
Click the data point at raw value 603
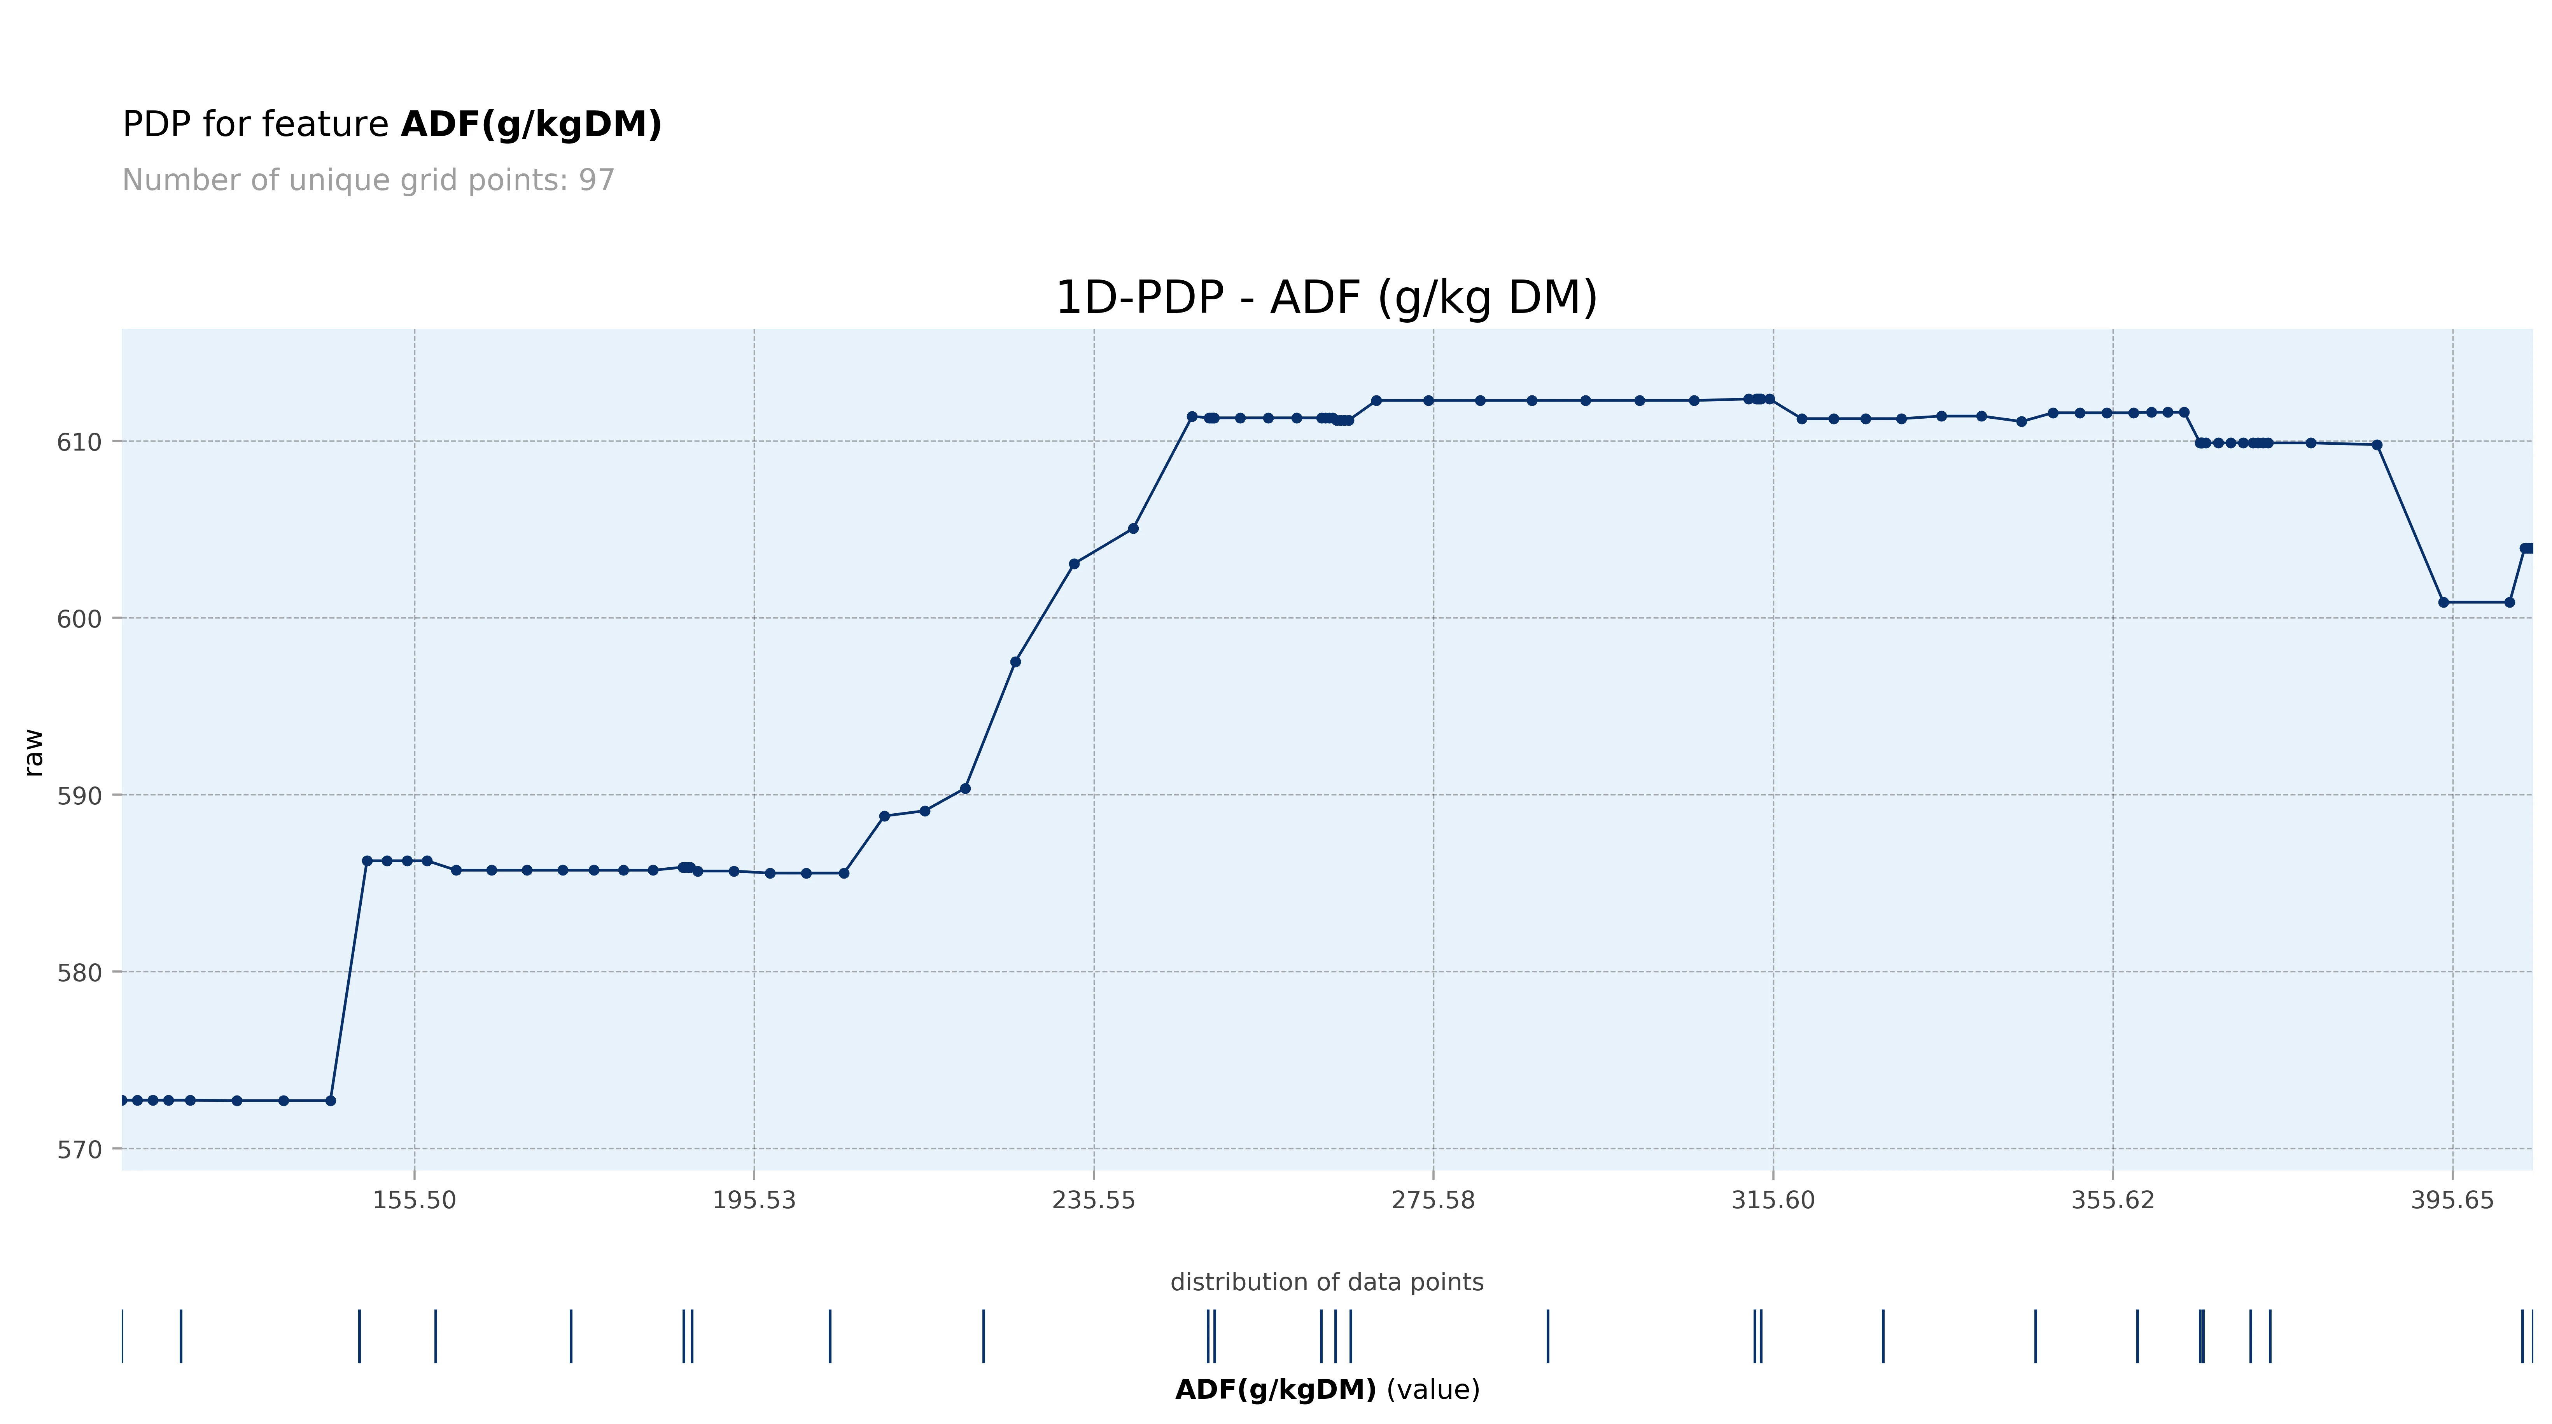click(1074, 564)
